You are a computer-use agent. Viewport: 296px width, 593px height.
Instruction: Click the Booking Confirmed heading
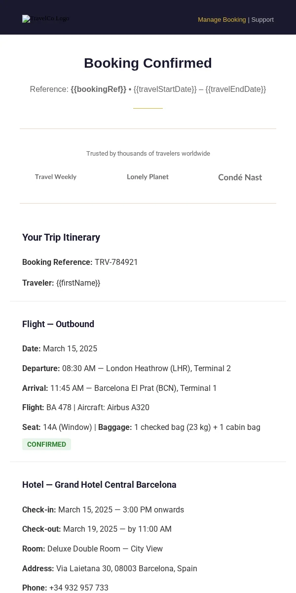coord(148,63)
